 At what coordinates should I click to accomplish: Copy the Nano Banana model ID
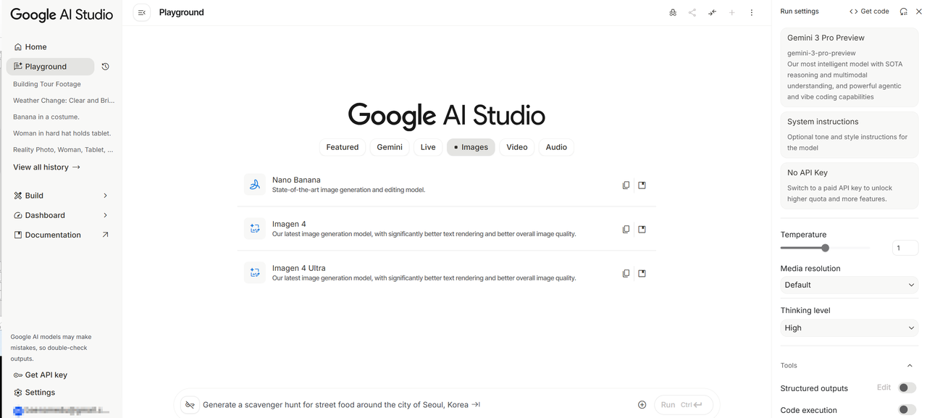pos(626,185)
